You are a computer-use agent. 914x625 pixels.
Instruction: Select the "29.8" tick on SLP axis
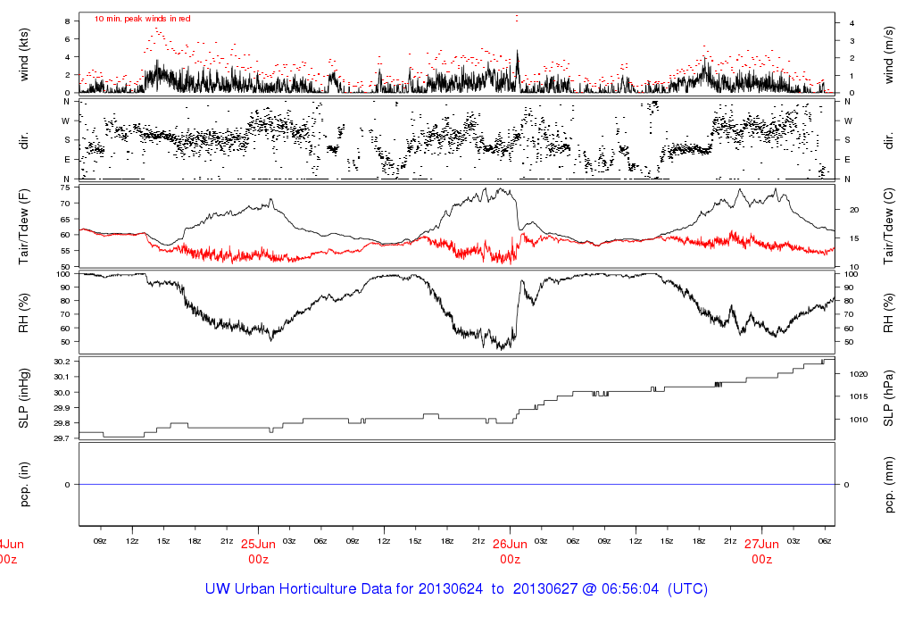[x=62, y=423]
